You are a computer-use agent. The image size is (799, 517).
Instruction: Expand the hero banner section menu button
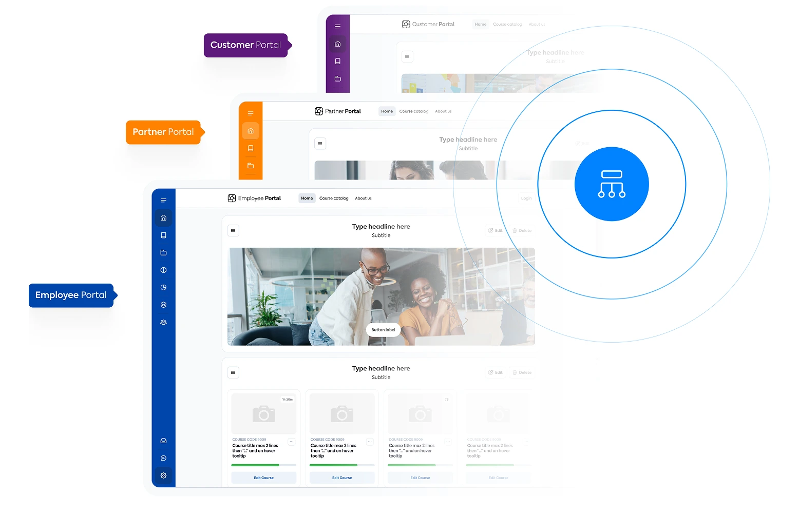233,231
